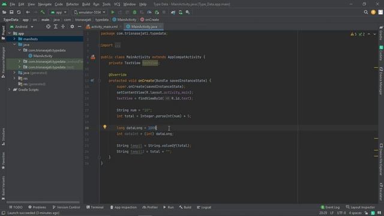Collapse the com.trisnasejati.typedata package
384x216 pixels.
click(x=20, y=50)
